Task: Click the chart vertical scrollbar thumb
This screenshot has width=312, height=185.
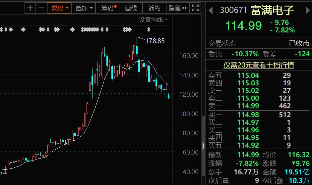Action: (x=203, y=146)
